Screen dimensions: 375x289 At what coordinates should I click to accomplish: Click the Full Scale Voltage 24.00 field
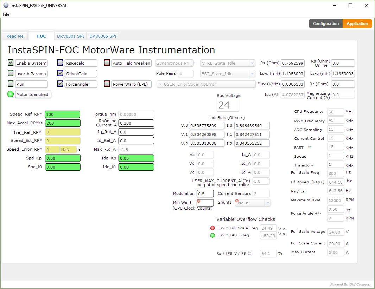(336, 232)
